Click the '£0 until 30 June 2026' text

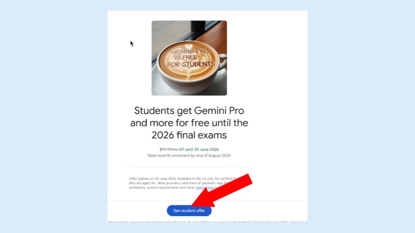(199, 150)
